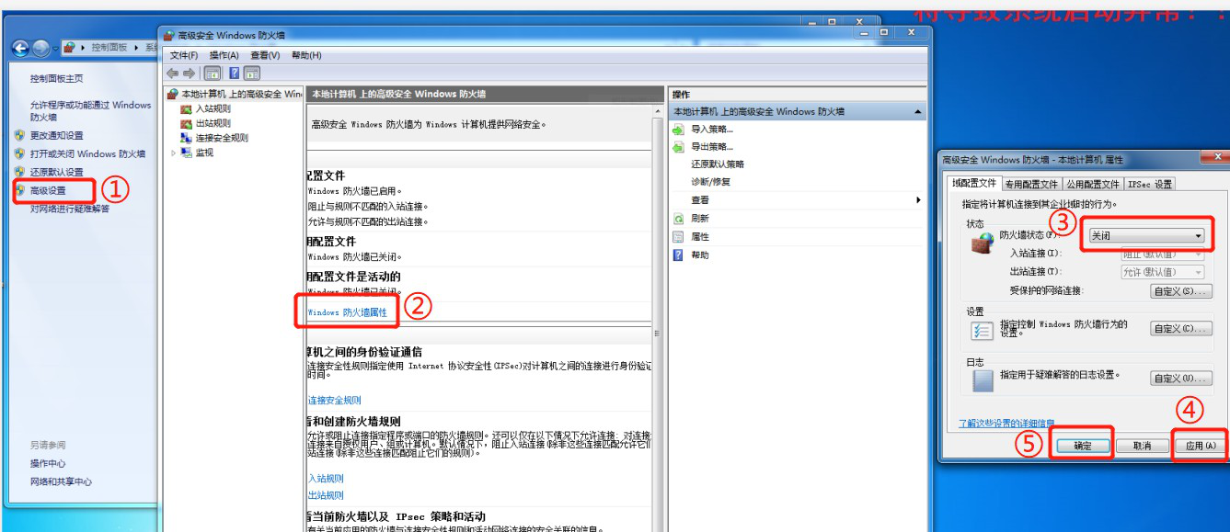1230x532 pixels.
Task: Open the 防火墙状态 dropdown
Action: click(x=1145, y=236)
